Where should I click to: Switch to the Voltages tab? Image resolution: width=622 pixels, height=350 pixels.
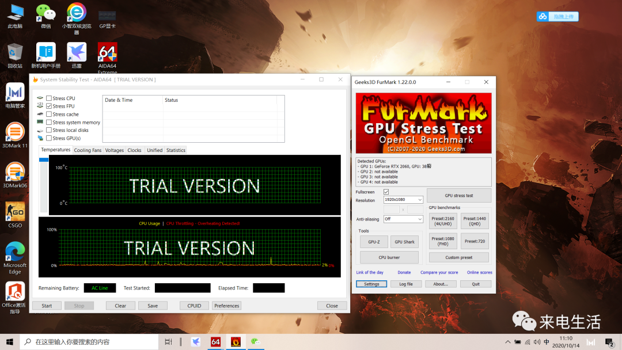[114, 150]
